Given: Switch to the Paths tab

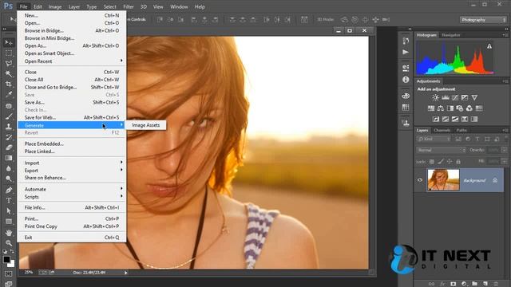Looking at the screenshot, I should (461, 130).
